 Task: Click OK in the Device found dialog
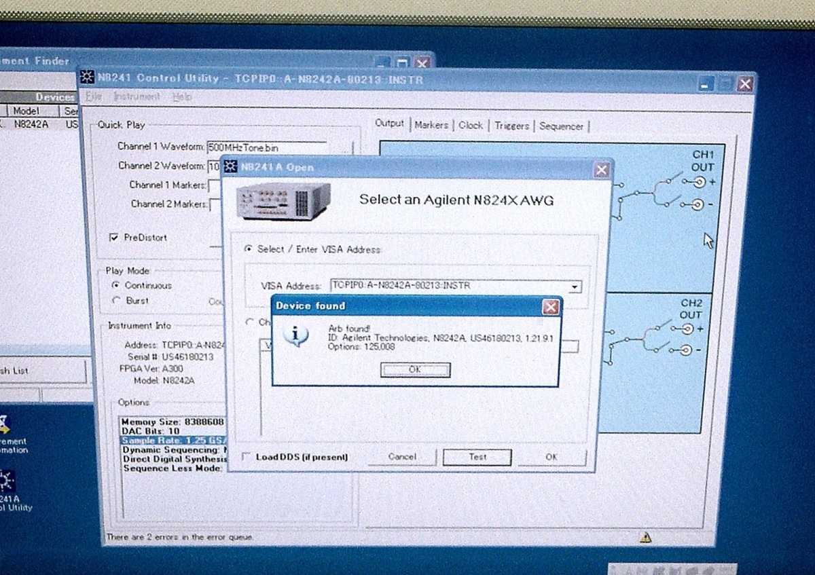(x=415, y=370)
